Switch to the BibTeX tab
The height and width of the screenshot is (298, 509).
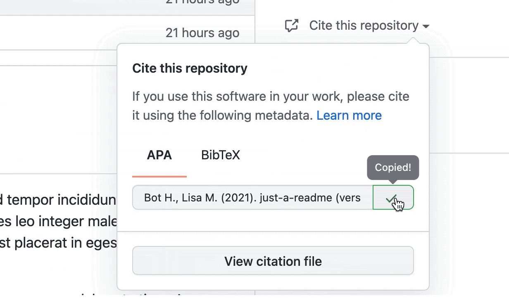(221, 156)
